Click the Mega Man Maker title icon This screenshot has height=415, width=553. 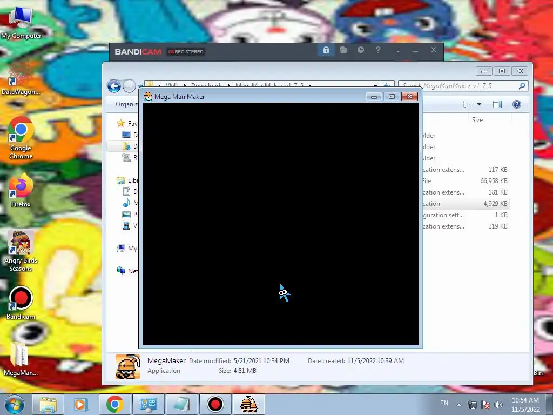point(148,96)
